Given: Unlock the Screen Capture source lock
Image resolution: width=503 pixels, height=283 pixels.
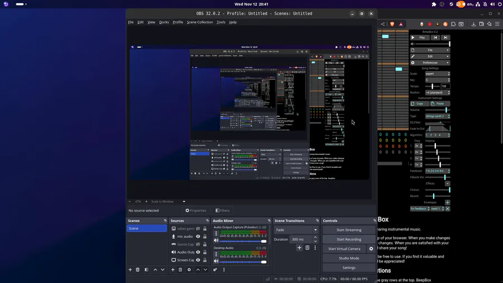Looking at the screenshot, I should coord(205,260).
